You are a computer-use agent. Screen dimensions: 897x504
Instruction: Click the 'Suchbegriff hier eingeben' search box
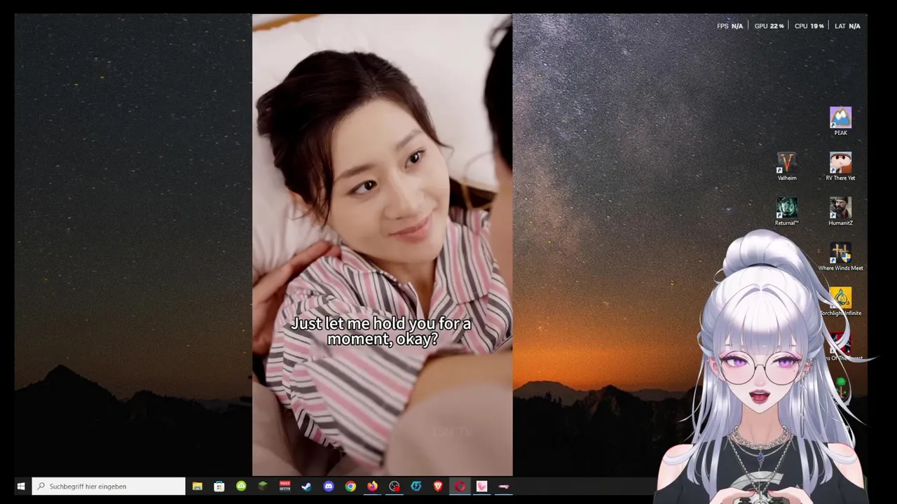[109, 486]
